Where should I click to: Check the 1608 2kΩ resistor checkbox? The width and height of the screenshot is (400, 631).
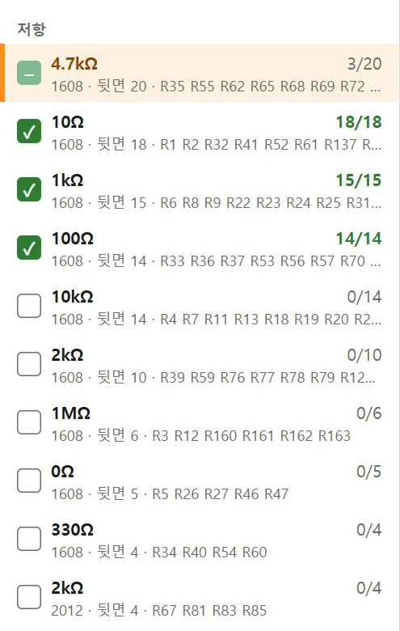point(29,364)
